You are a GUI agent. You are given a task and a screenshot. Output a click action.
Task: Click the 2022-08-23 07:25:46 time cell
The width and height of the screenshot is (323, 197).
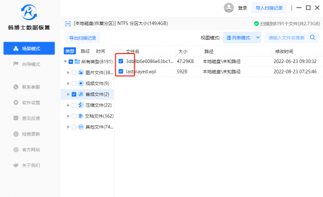(x=295, y=71)
